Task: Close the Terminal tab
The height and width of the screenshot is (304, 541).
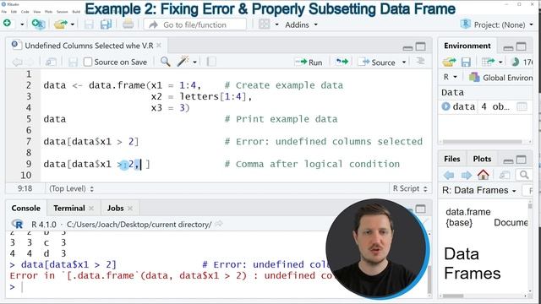Action: (91, 209)
